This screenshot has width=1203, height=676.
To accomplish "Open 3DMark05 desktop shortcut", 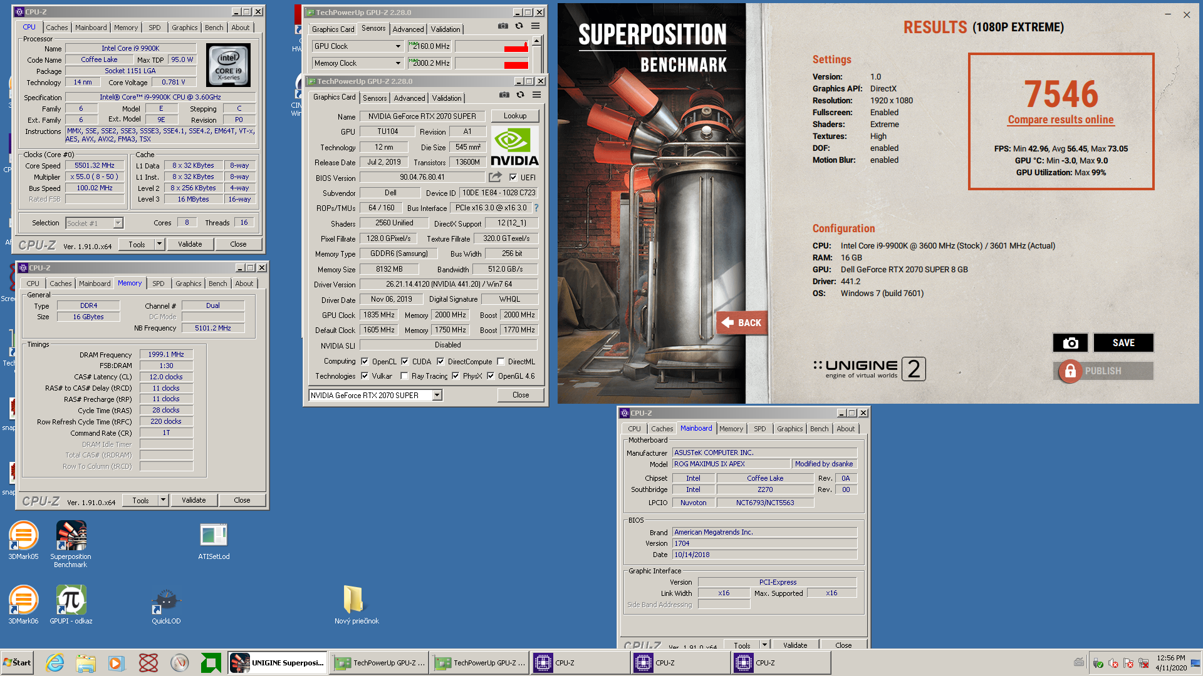I will (23, 541).
